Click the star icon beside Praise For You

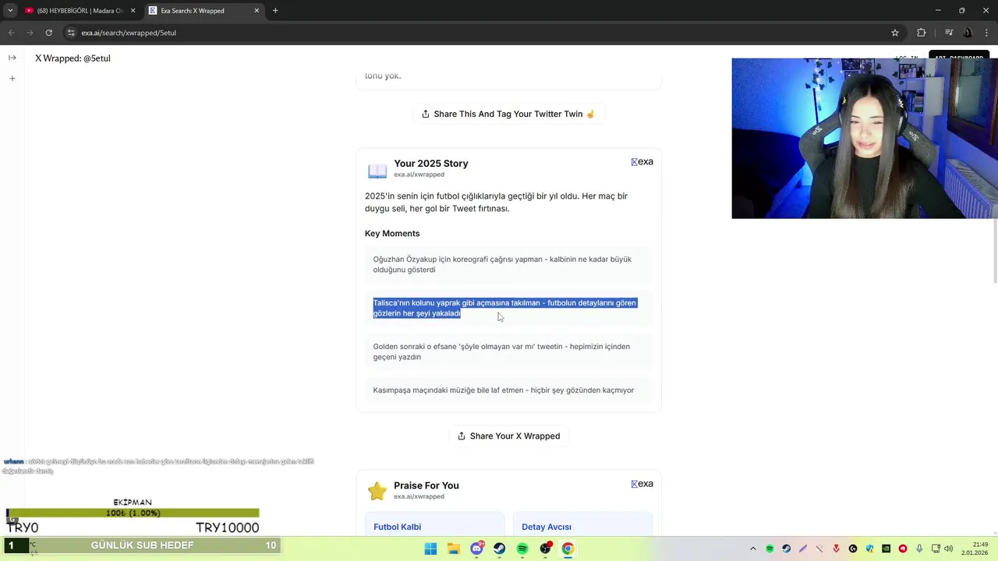(x=377, y=491)
